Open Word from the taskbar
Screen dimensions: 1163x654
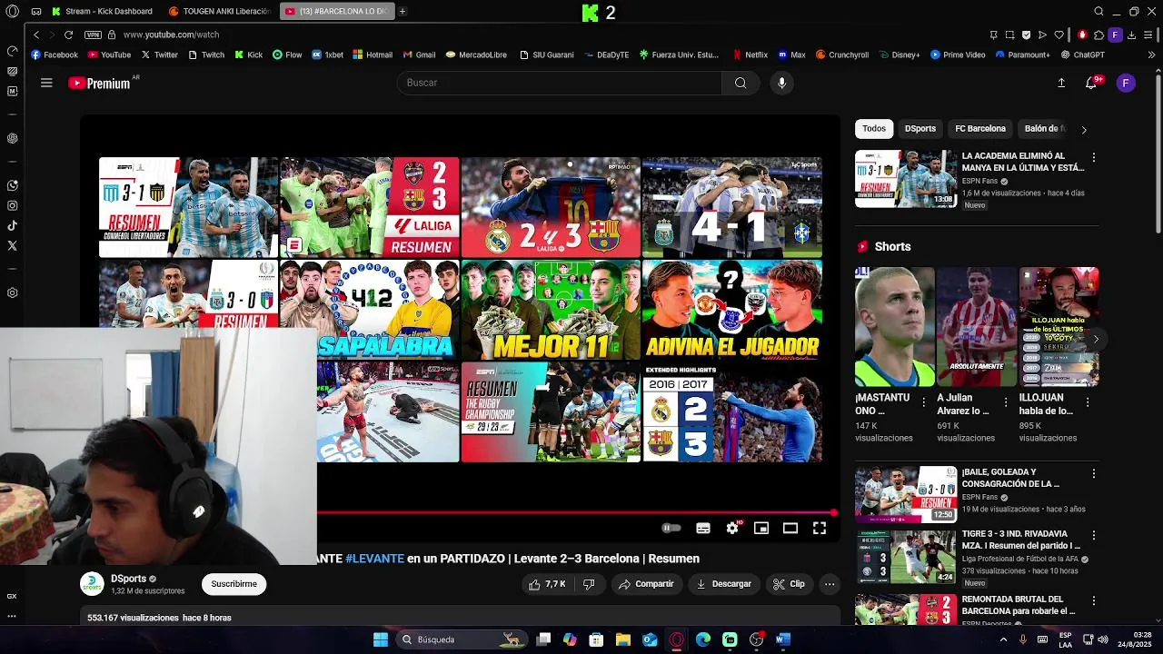tap(783, 639)
